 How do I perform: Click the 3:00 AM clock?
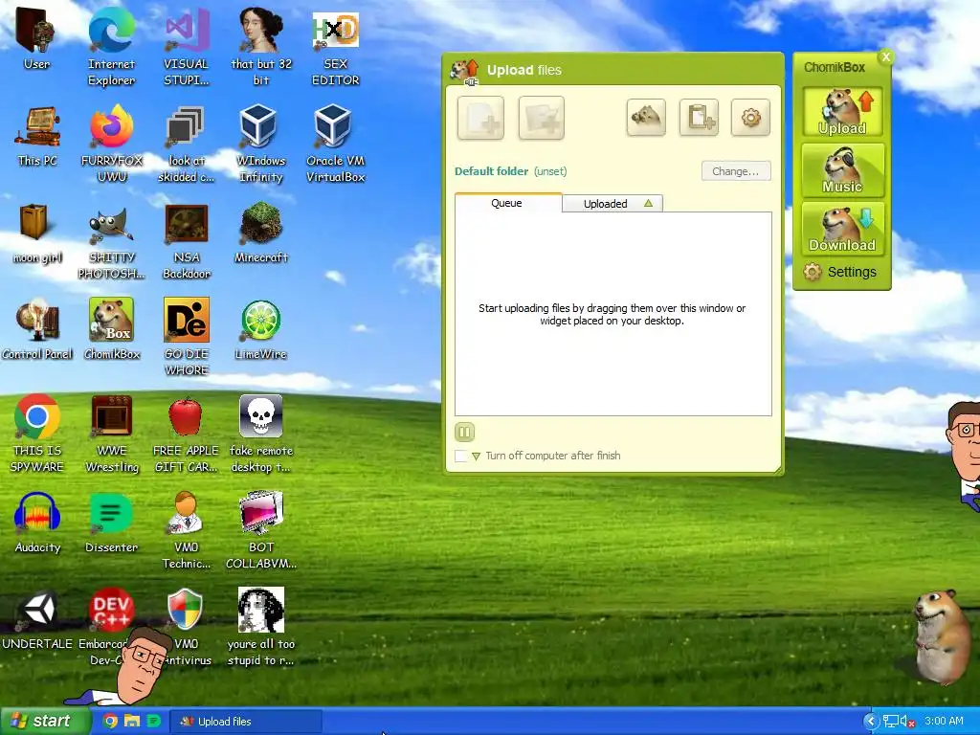[944, 722]
